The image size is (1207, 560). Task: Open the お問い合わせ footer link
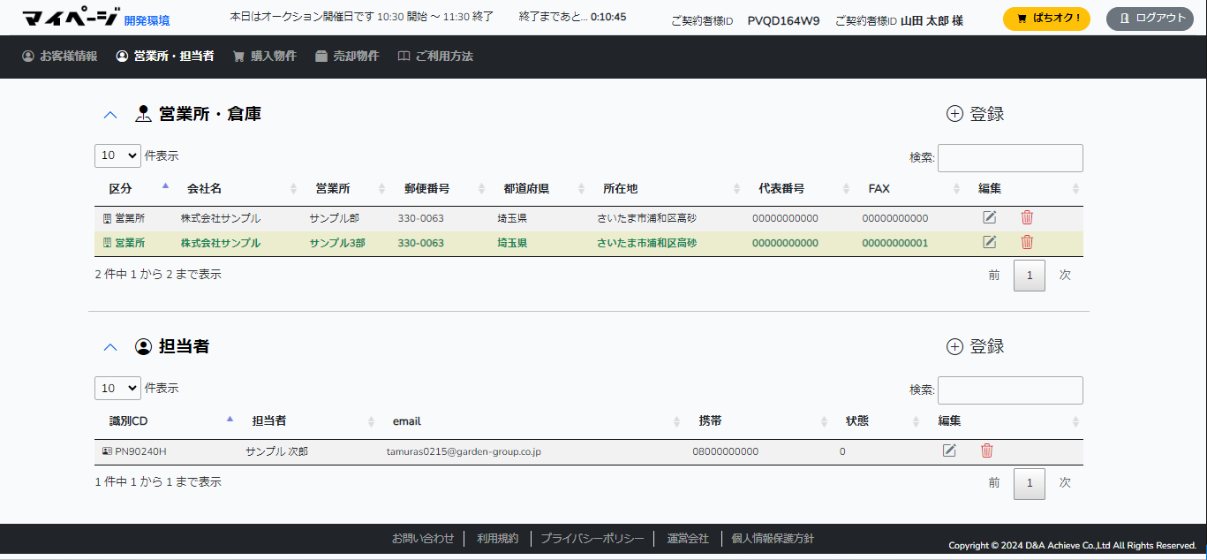click(423, 538)
